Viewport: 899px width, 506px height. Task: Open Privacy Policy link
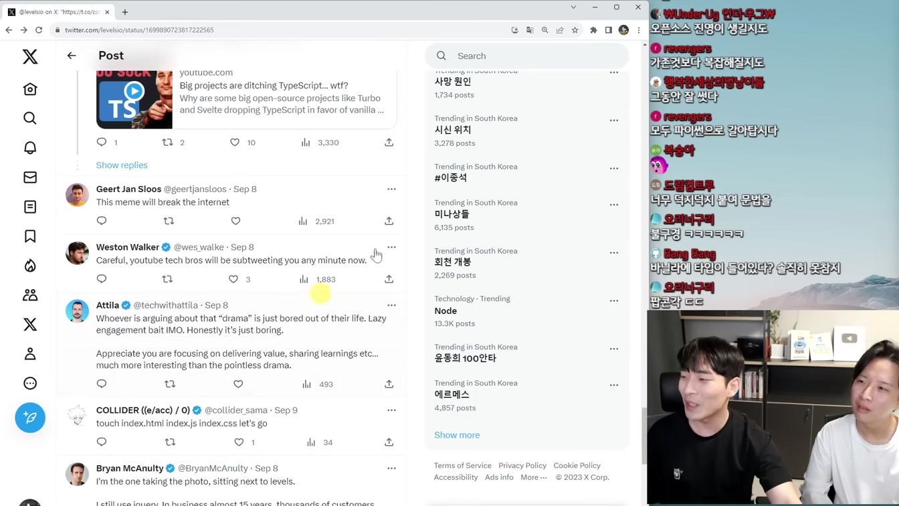(x=522, y=466)
